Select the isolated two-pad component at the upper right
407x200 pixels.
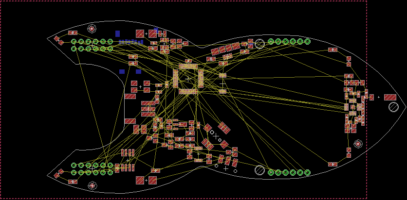pyautogui.click(x=333, y=50)
